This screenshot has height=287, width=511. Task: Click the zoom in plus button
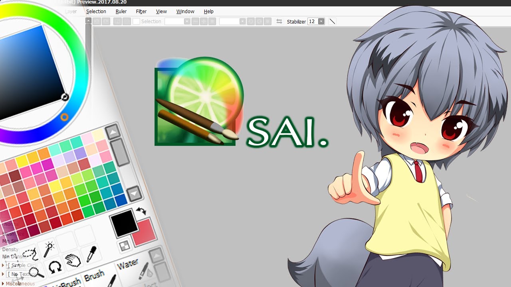click(x=204, y=22)
